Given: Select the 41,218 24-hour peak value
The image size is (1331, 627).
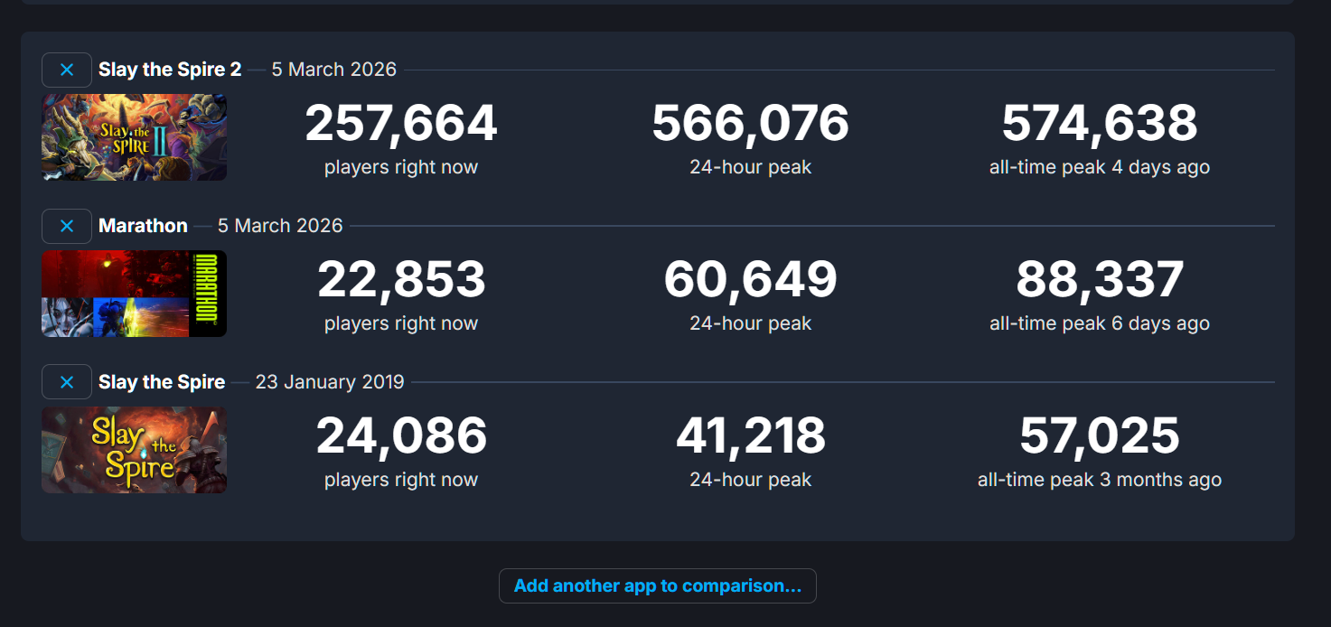Looking at the screenshot, I should pyautogui.click(x=751, y=436).
